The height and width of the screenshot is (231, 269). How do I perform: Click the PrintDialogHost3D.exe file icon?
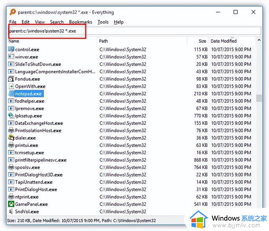[11, 174]
